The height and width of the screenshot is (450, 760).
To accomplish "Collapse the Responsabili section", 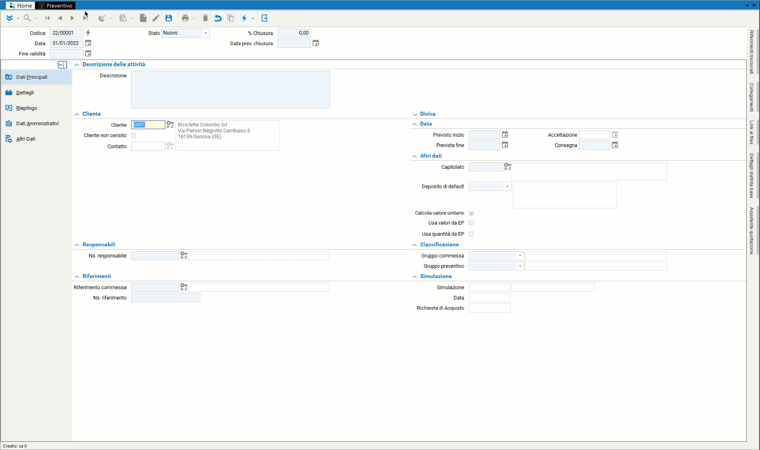I will pos(77,245).
